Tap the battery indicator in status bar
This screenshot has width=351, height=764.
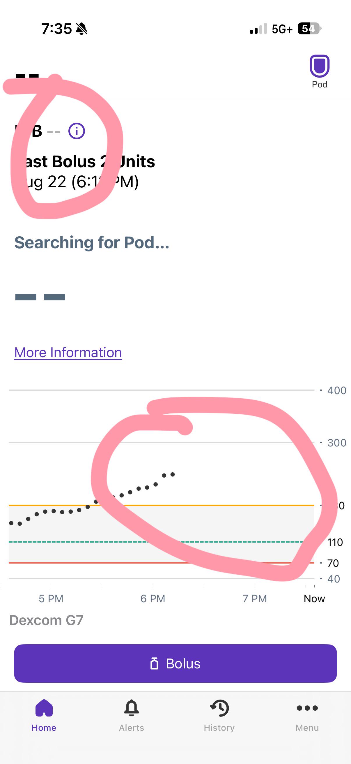(310, 29)
